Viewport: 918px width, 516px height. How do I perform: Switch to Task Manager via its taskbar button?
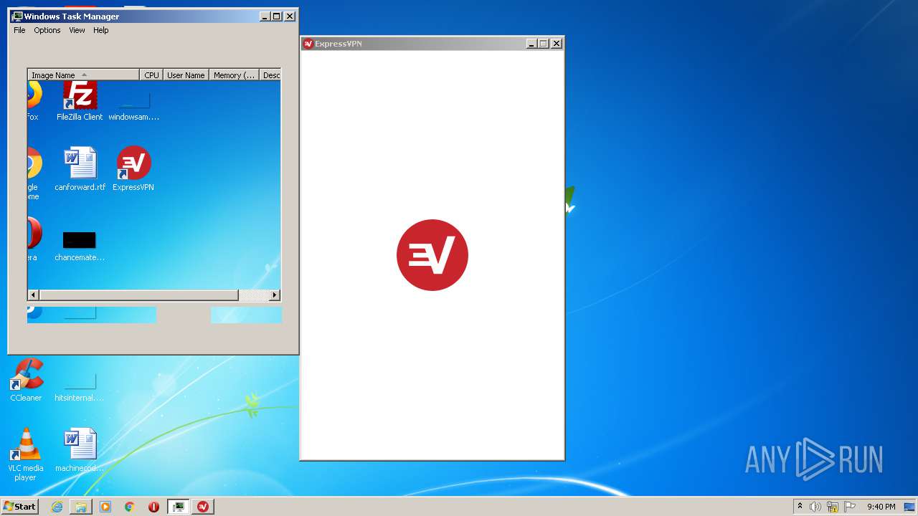point(178,507)
